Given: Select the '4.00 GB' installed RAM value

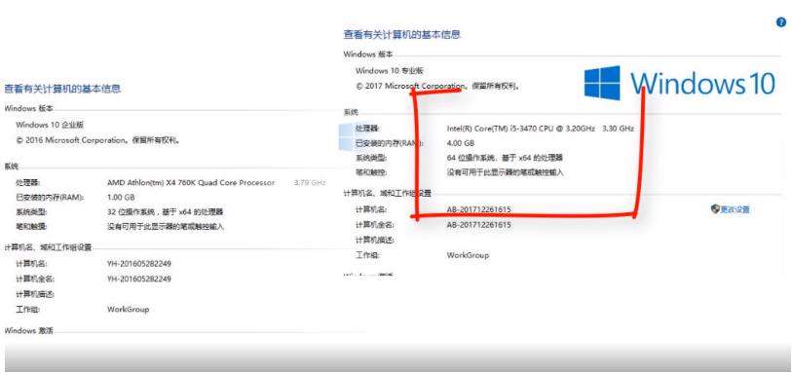Looking at the screenshot, I should (x=461, y=143).
